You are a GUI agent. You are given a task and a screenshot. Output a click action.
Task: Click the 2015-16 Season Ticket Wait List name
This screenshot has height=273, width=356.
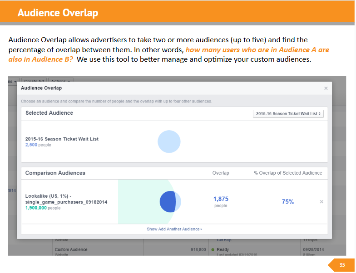pos(62,139)
